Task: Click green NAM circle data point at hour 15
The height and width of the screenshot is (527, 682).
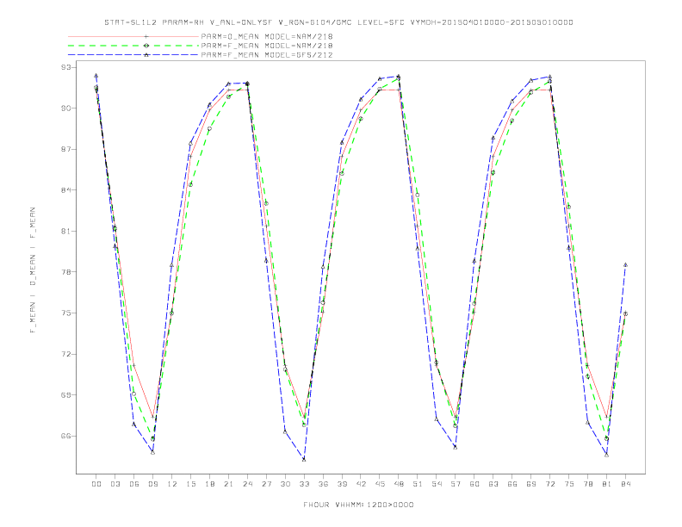Action: tap(190, 185)
